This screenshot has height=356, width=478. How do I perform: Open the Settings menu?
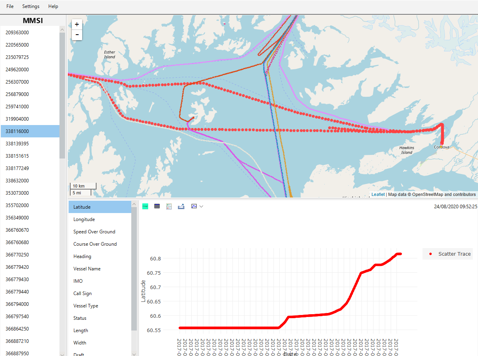[x=31, y=6]
